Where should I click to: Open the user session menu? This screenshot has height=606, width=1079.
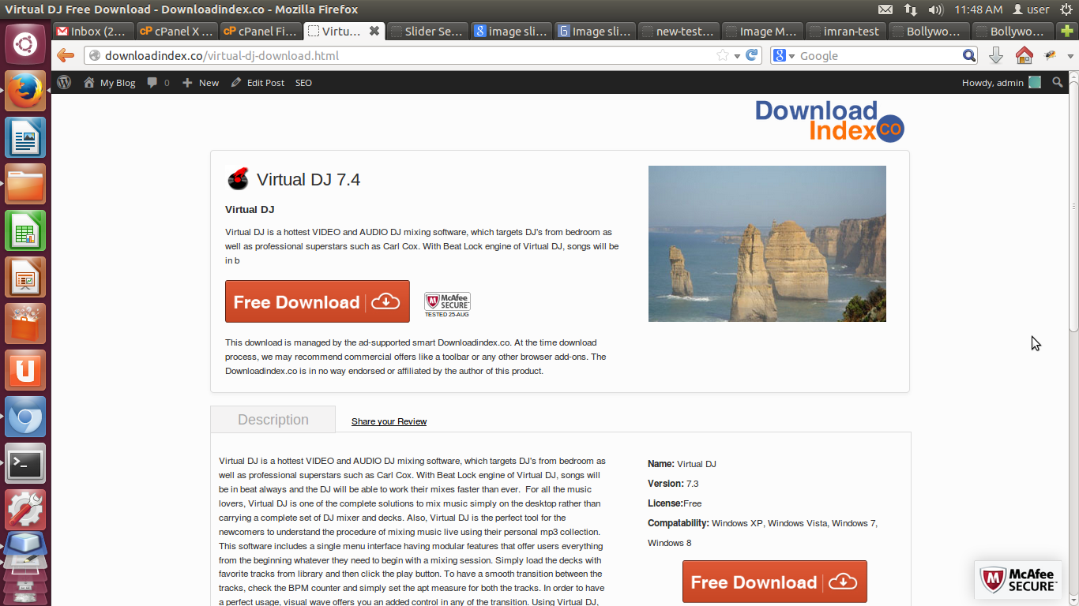1031,9
